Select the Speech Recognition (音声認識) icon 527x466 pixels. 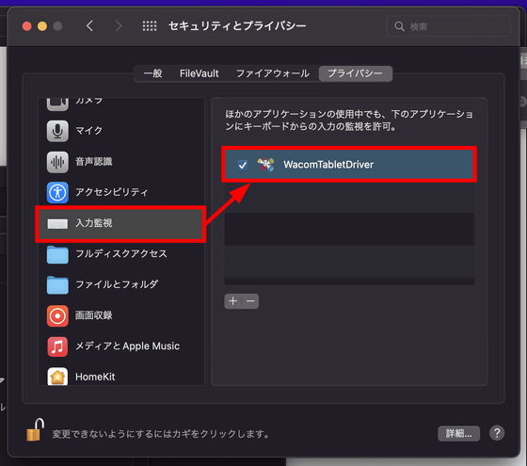[x=57, y=162]
